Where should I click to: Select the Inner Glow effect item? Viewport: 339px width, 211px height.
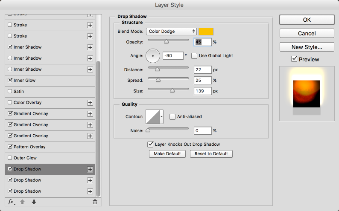coord(25,81)
